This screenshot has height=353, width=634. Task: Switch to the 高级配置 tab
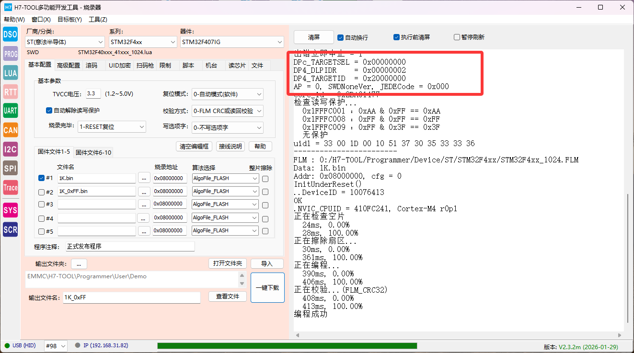coord(69,66)
